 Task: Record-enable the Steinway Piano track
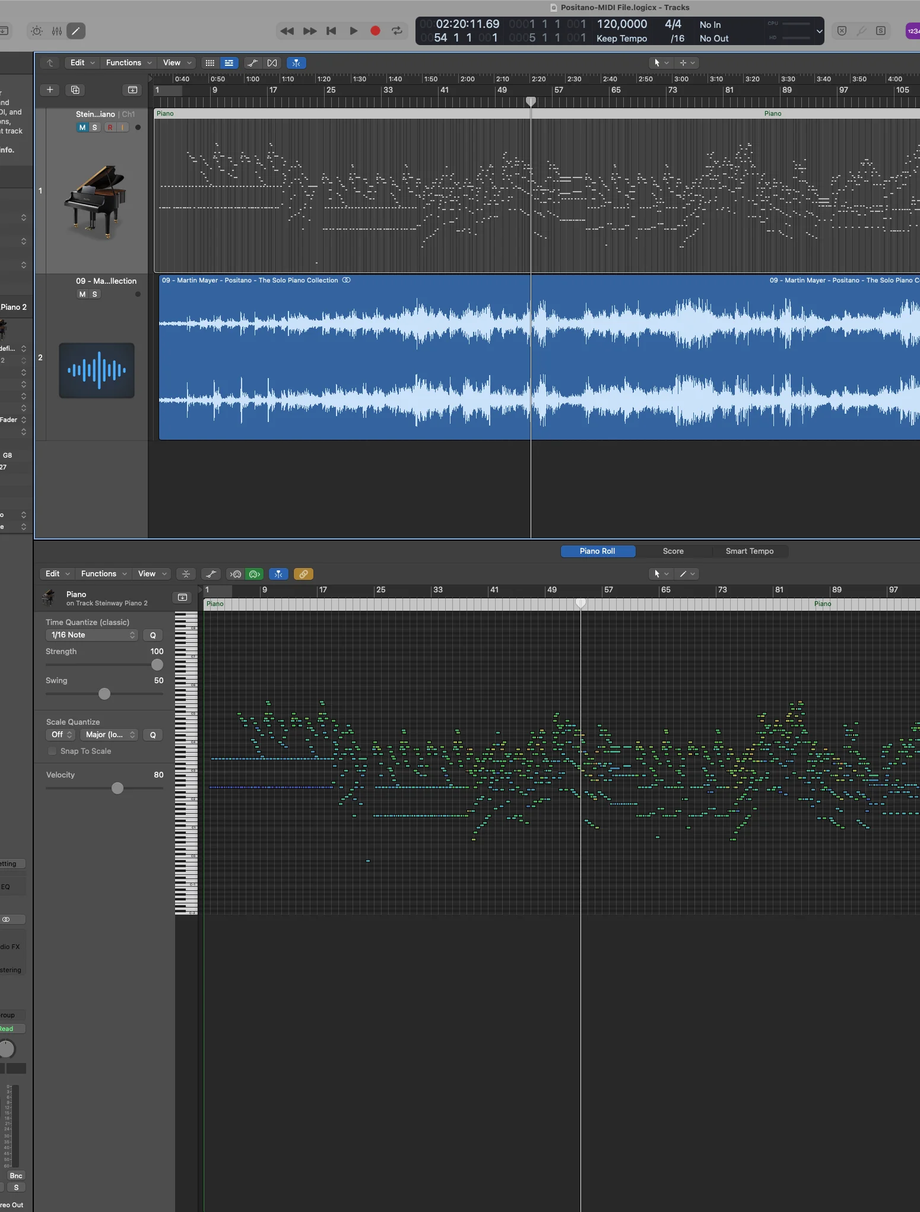110,128
